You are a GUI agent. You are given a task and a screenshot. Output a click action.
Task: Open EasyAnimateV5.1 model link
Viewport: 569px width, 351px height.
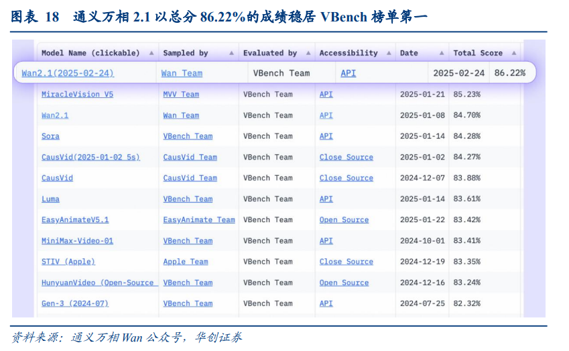point(75,220)
